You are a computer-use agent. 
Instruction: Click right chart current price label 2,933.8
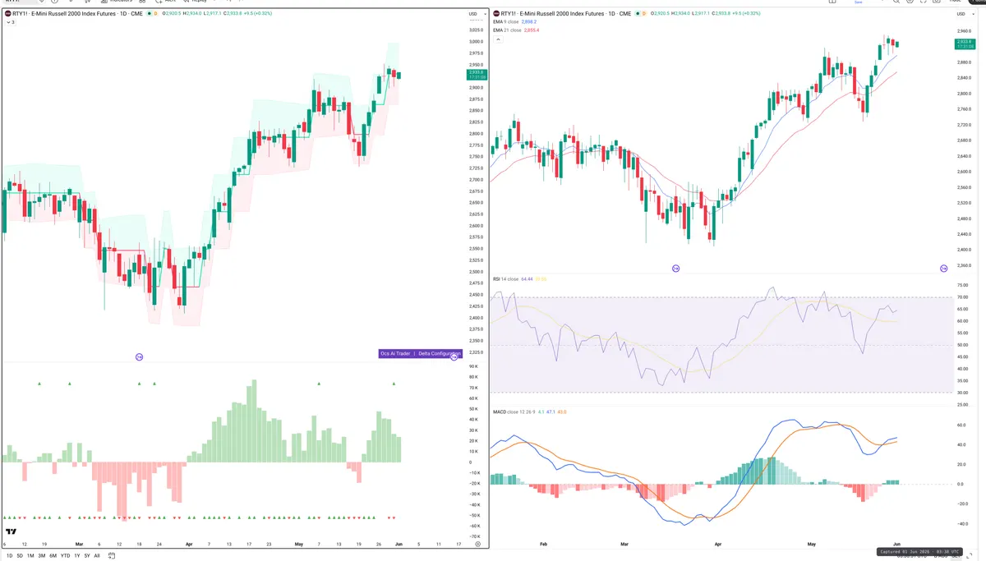coord(964,44)
